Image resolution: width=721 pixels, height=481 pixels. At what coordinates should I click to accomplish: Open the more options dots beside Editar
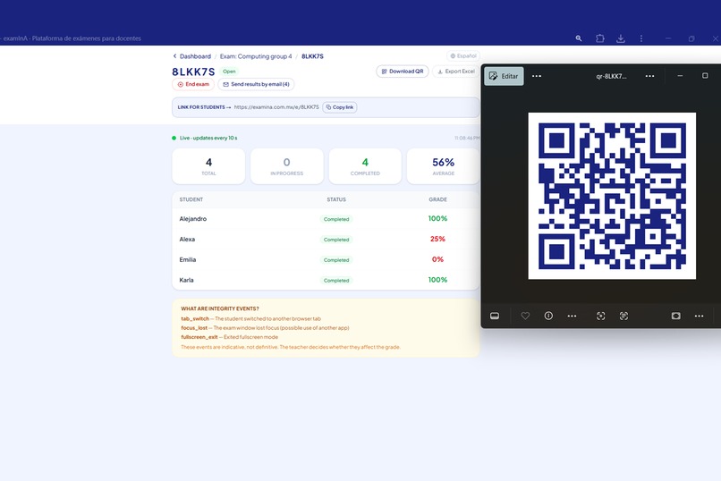click(x=537, y=76)
